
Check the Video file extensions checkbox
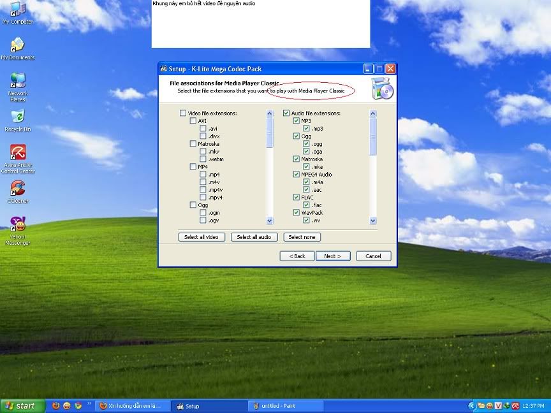(183, 113)
